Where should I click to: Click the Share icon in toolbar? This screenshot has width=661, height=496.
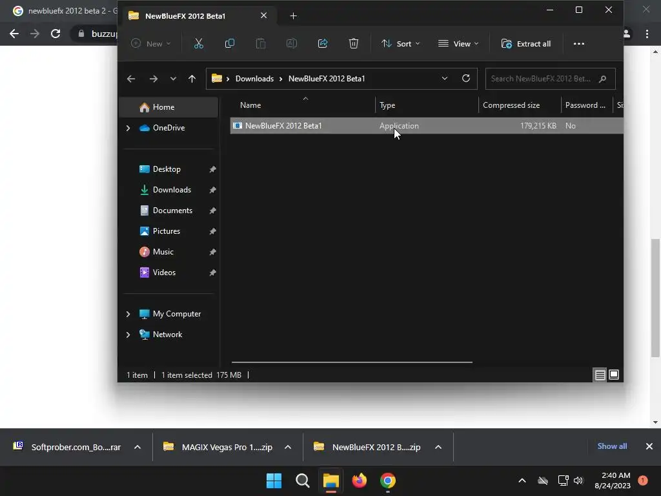[323, 43]
